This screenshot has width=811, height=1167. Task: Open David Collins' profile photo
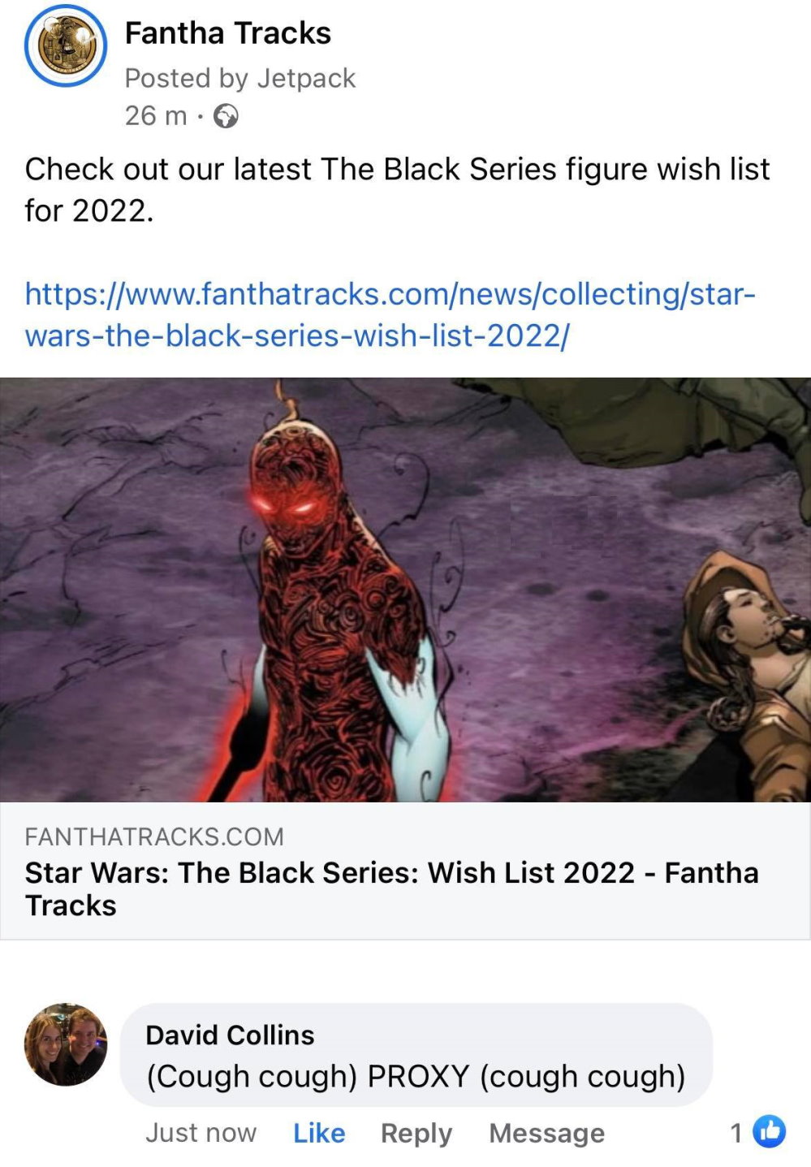pos(66,1044)
